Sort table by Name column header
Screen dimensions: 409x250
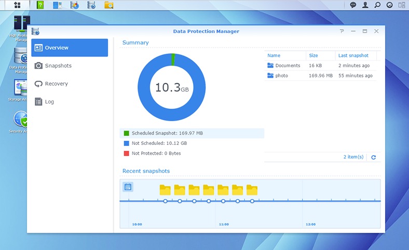click(x=285, y=55)
